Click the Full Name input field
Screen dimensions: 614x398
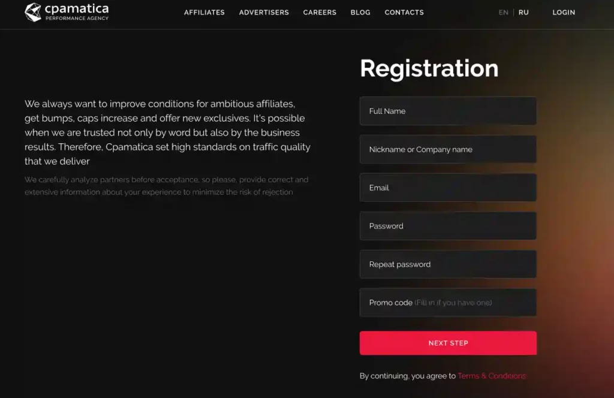click(448, 111)
